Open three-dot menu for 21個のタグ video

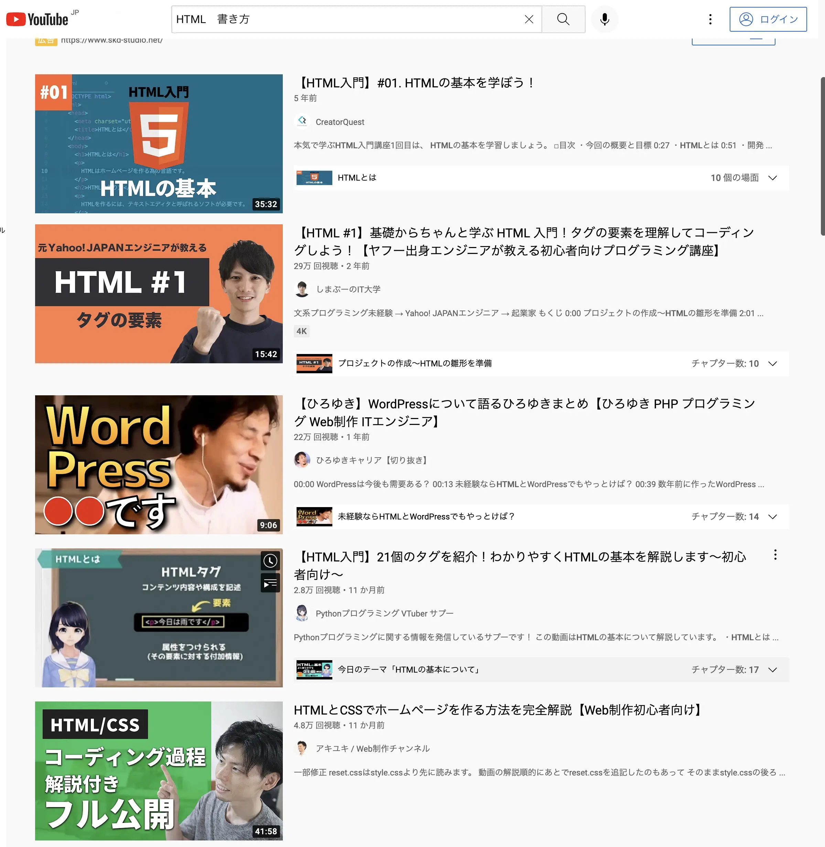[775, 555]
